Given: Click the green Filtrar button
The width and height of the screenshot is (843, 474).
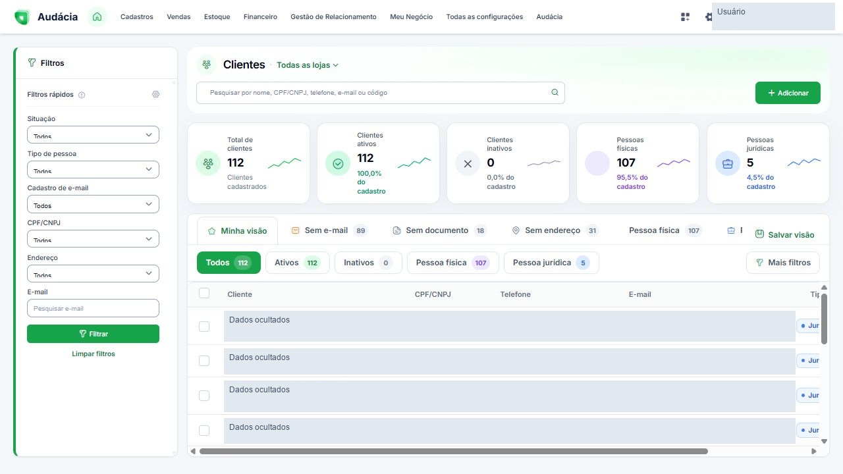Looking at the screenshot, I should pos(93,334).
